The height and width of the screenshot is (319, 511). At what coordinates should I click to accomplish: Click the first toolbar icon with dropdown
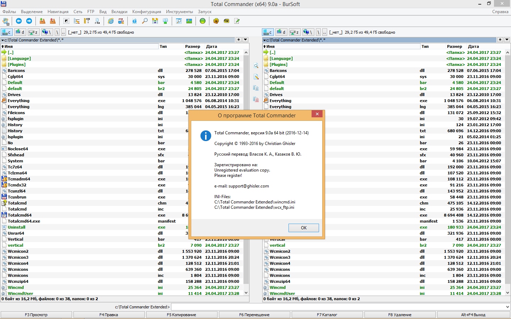6,21
